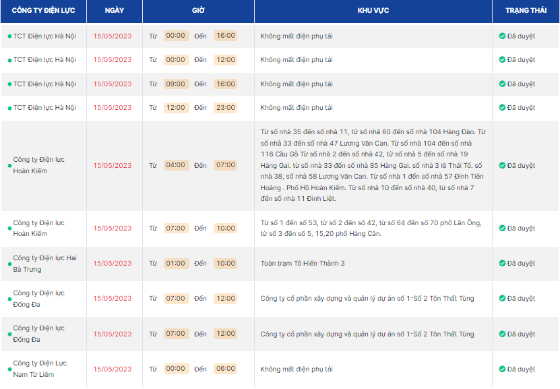Click the date 15/05/2023 in the Nam Từ Liêm row
The image size is (560, 389).
tap(113, 369)
